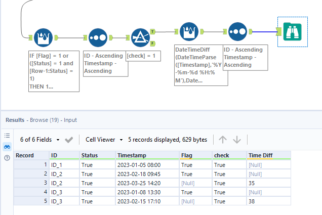This screenshot has height=215, width=322.
Task: Select the Sort tool preceding the Filter tool
Action: (x=97, y=37)
